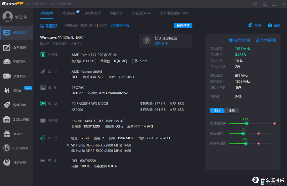This screenshot has height=186, width=287.
Task: Click the 0.784 V CPU voltage value
Action: 241,55
